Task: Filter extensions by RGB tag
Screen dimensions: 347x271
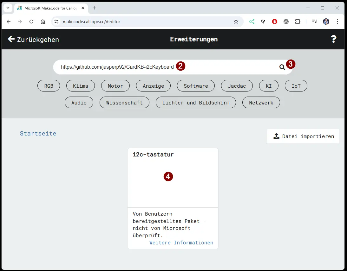Action: pos(49,86)
